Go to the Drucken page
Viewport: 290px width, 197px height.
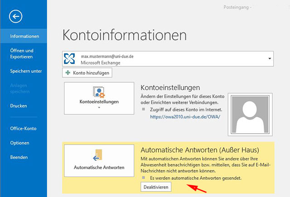point(19,106)
